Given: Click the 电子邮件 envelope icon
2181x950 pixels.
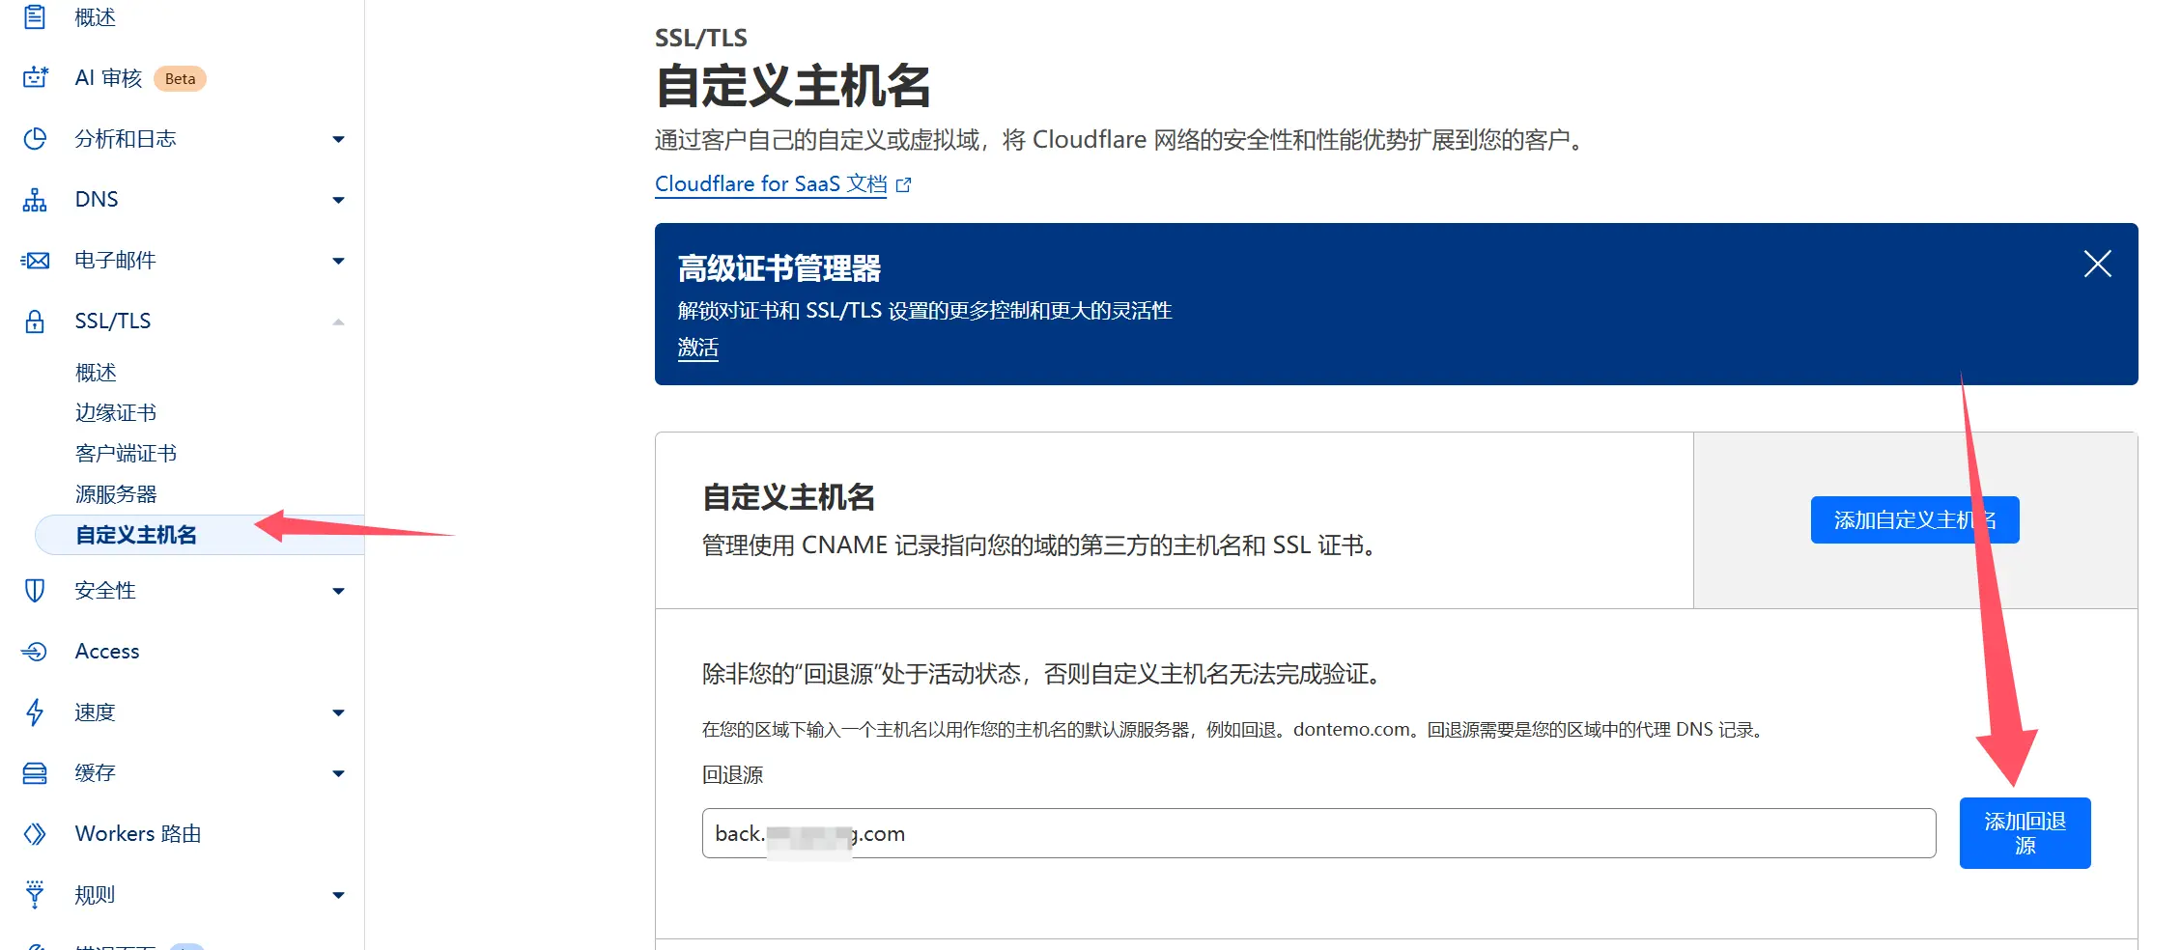Looking at the screenshot, I should [x=35, y=261].
